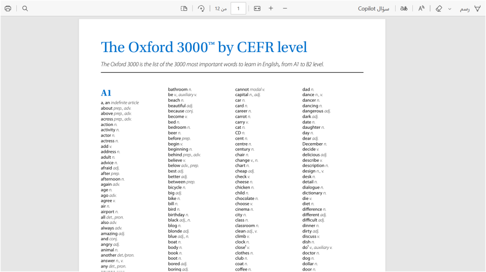Rotate the PDF page
The width and height of the screenshot is (486, 272).
pos(201,9)
